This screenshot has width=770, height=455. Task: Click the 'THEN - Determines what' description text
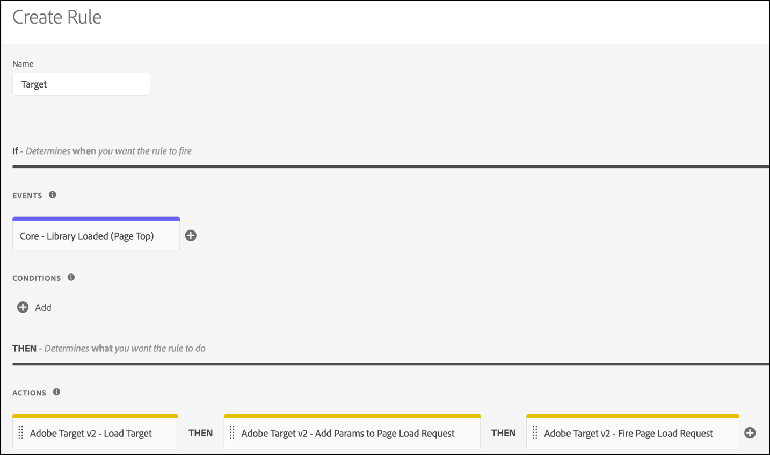point(109,348)
